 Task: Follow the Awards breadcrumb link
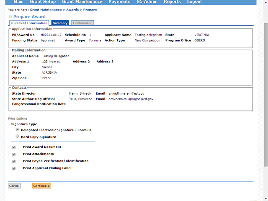72,9
